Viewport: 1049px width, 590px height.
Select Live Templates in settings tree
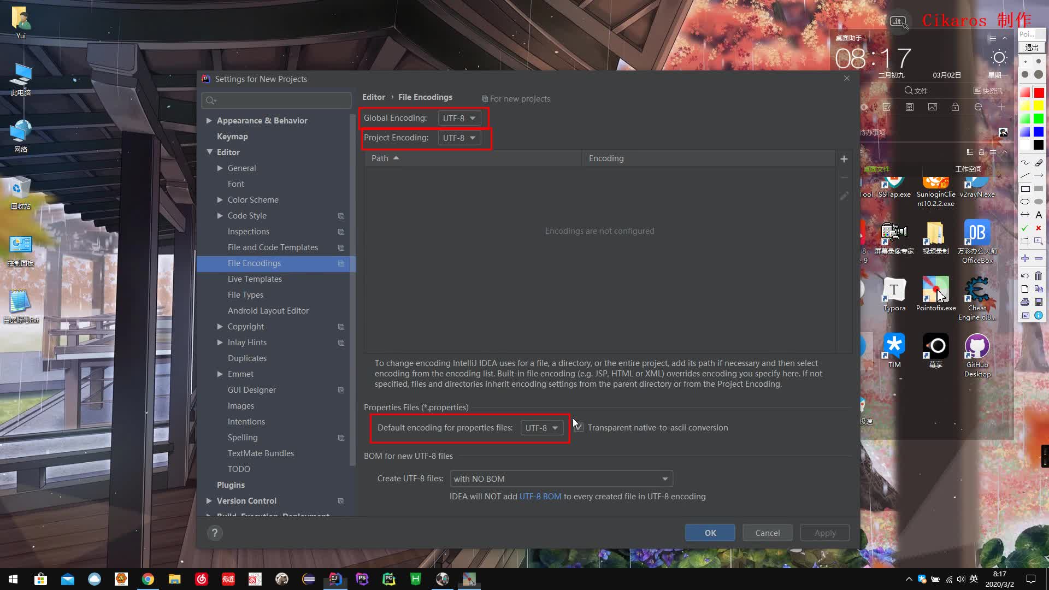pos(255,279)
